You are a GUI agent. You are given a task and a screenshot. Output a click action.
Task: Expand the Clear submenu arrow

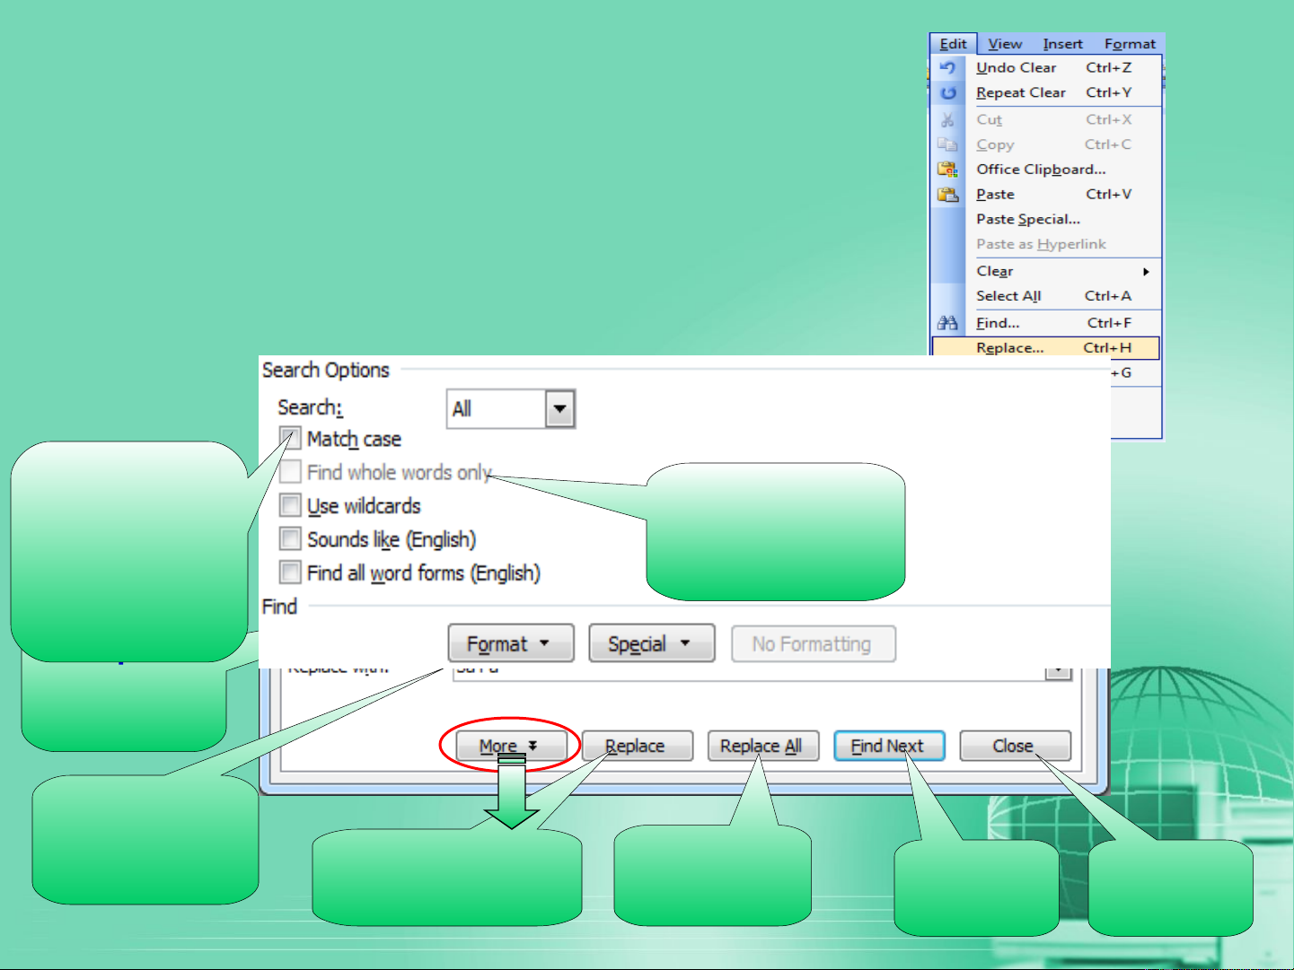pos(1146,271)
